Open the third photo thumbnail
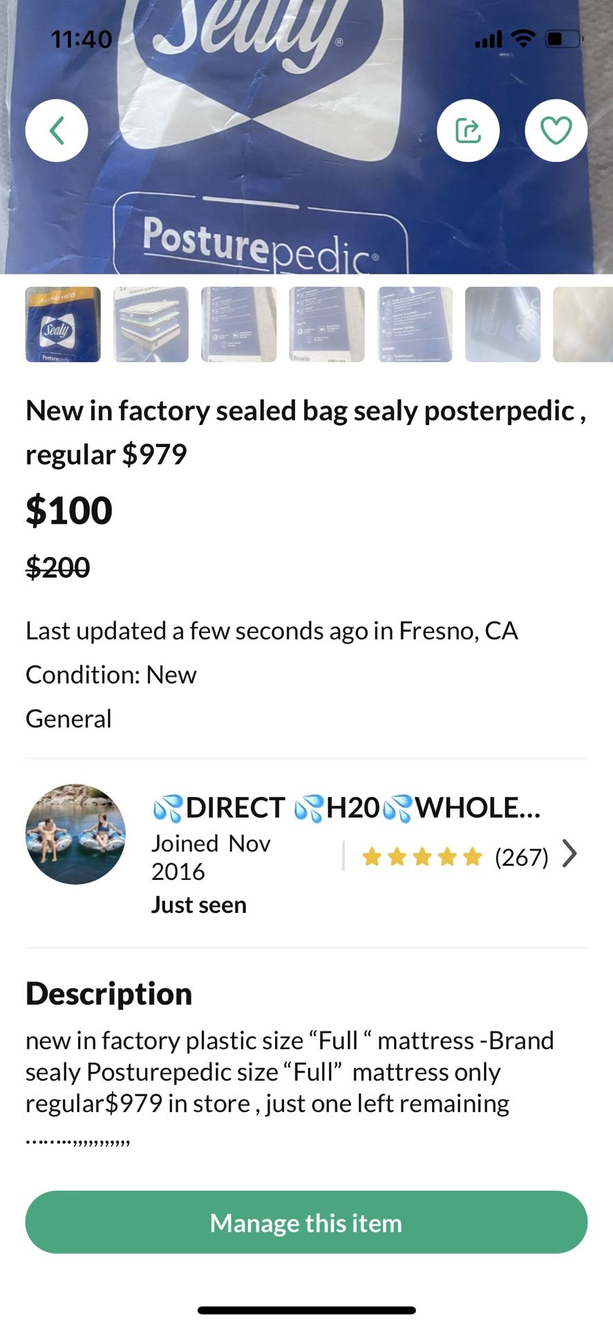The height and width of the screenshot is (1327, 613). pos(238,324)
